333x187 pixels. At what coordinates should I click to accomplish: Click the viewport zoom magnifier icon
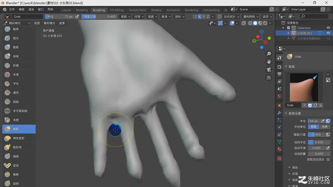click(269, 54)
